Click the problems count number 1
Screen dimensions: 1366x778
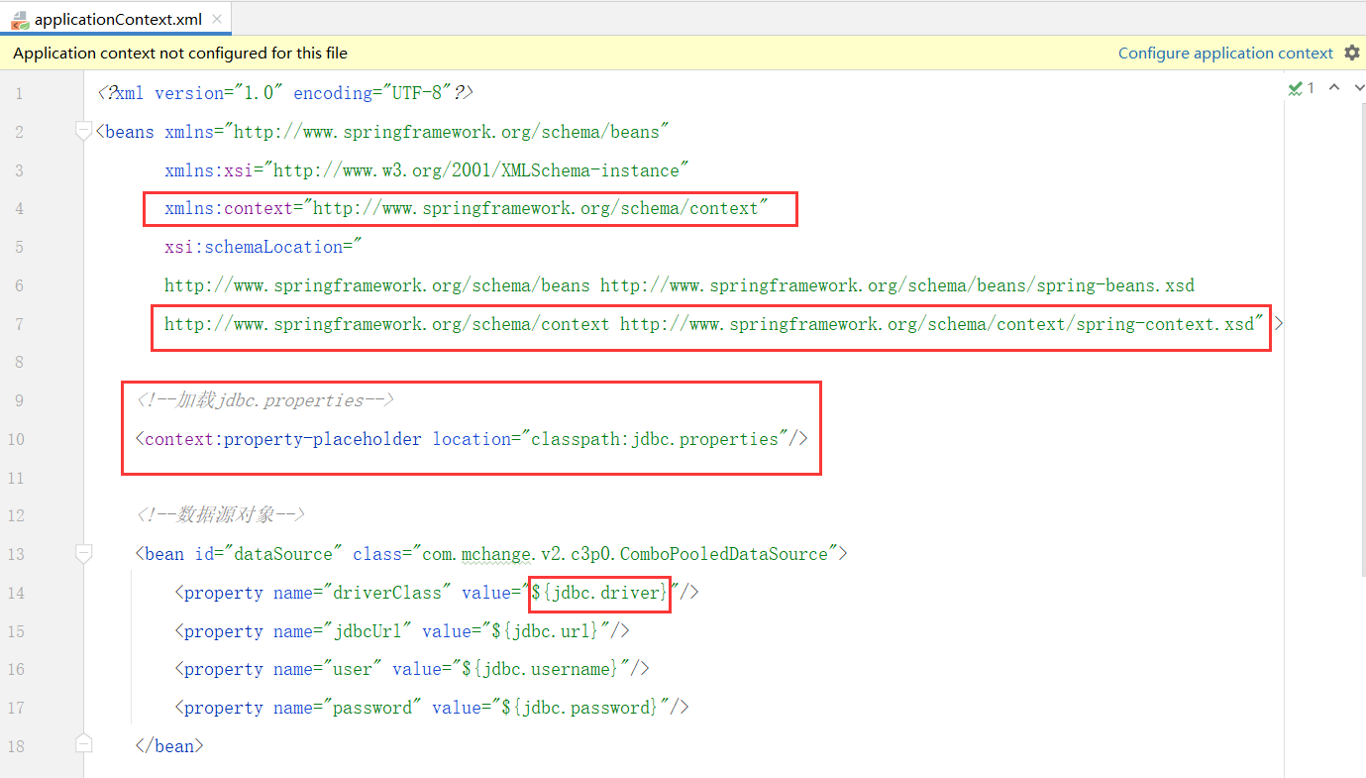pos(1311,88)
